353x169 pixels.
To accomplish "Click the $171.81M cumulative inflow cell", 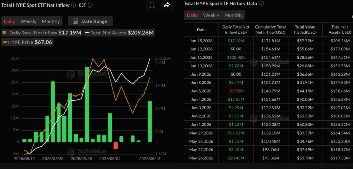I will click(270, 41).
